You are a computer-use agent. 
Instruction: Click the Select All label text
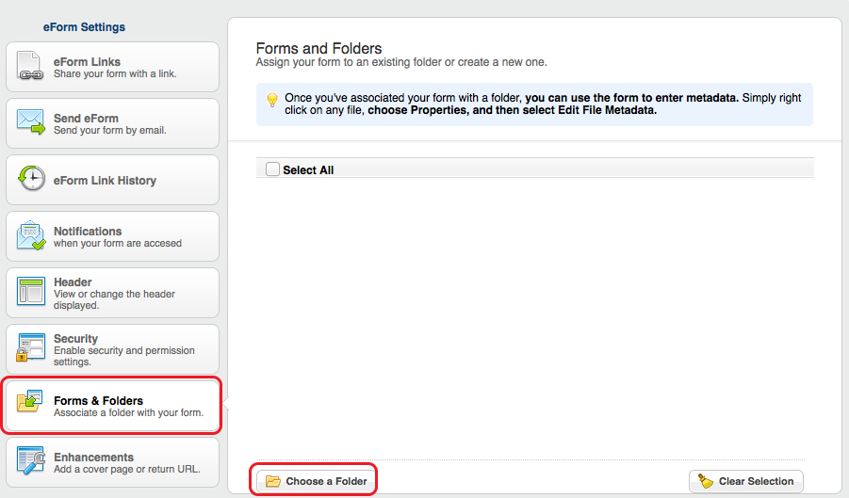308,169
